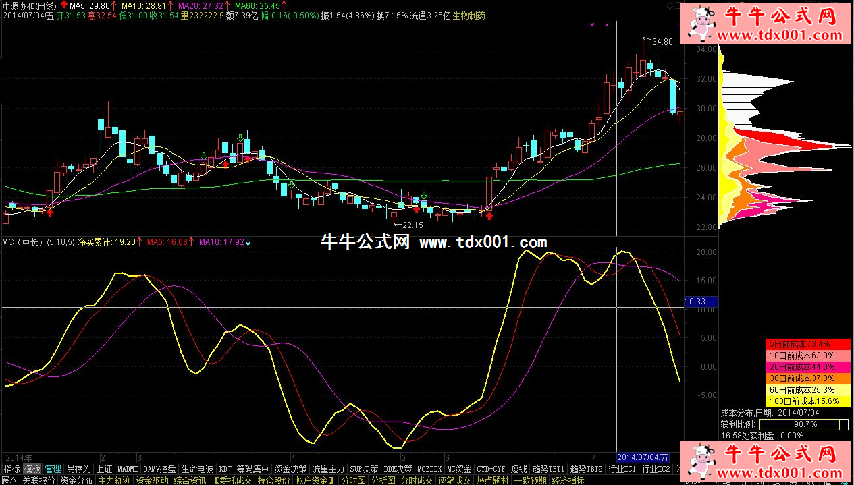Click the cyan down arrow beside MA10 17.92
854x485 pixels.
[248, 241]
